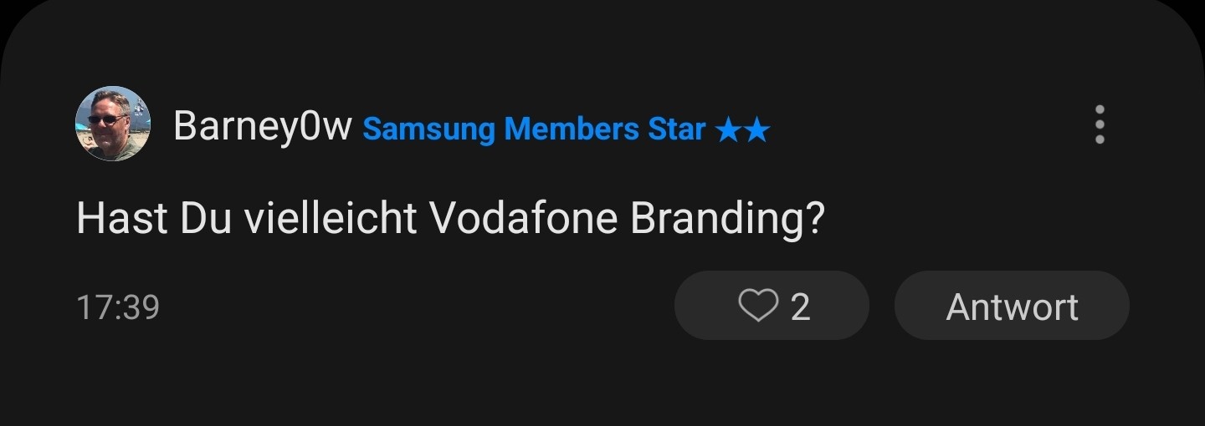Click the Samsung Members Star label
1205x426 pixels.
coord(534,129)
